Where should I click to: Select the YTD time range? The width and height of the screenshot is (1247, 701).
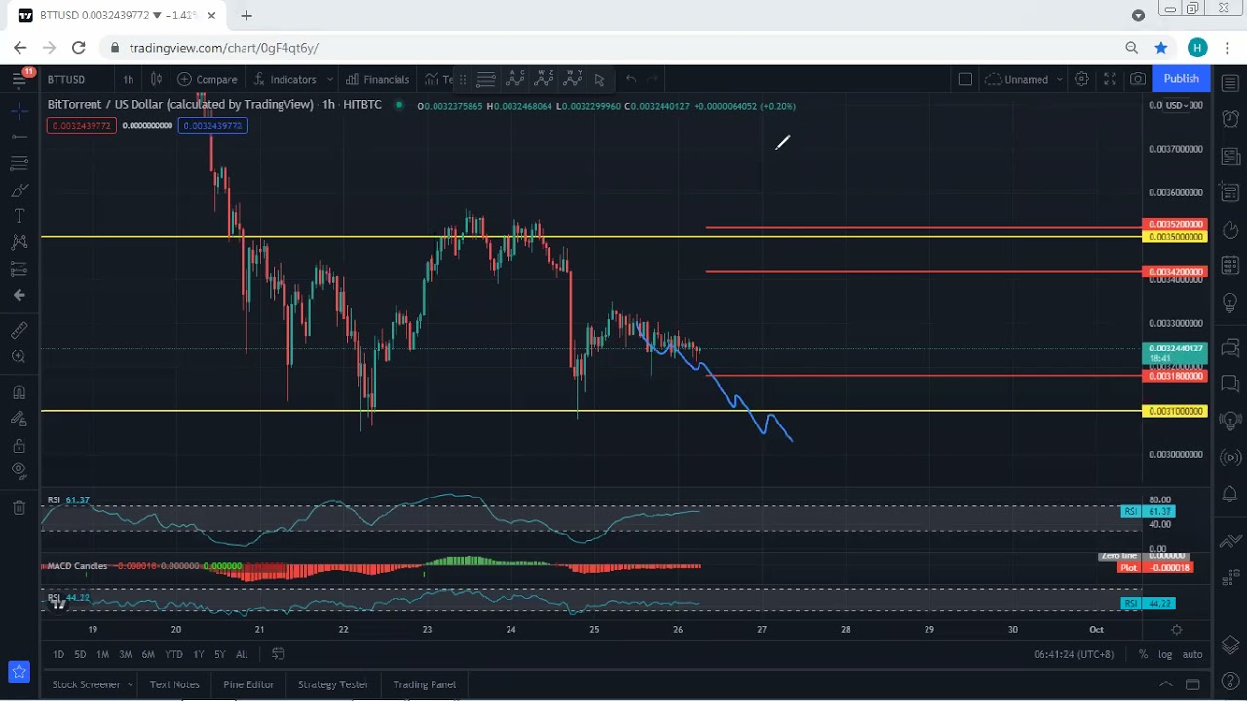173,654
